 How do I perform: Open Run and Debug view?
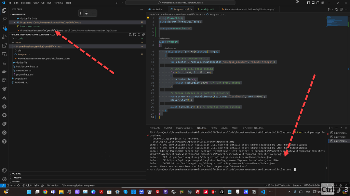4,37
